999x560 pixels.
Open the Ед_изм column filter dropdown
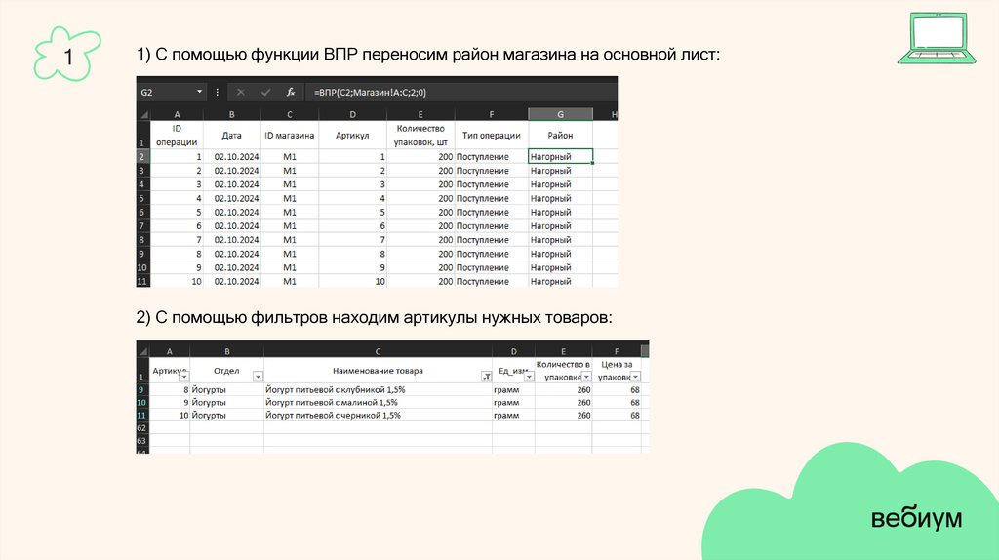click(529, 377)
